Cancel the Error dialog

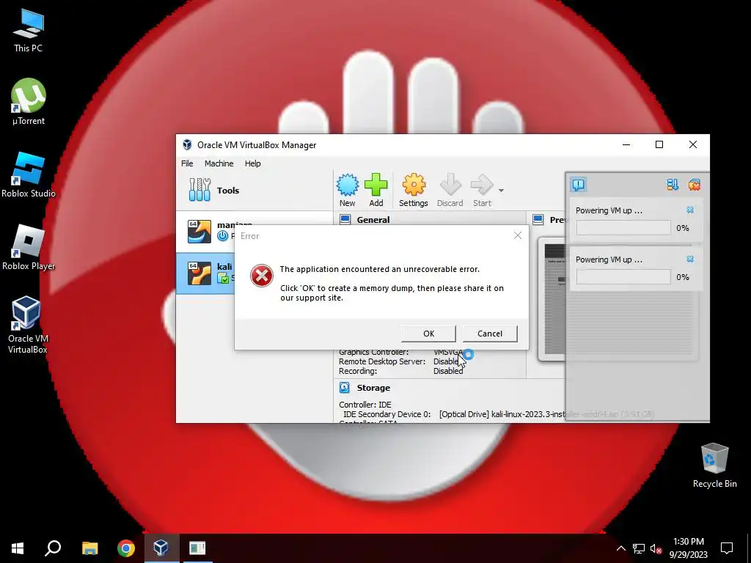pyautogui.click(x=489, y=334)
